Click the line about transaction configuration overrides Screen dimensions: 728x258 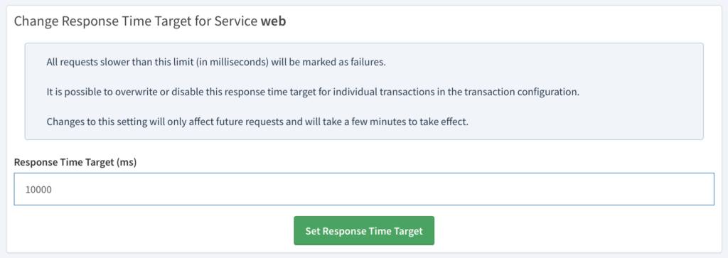coord(313,92)
